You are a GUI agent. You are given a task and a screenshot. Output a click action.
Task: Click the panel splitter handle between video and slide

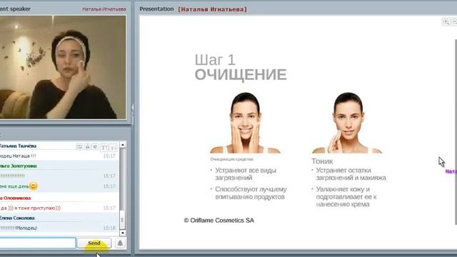tap(132, 114)
